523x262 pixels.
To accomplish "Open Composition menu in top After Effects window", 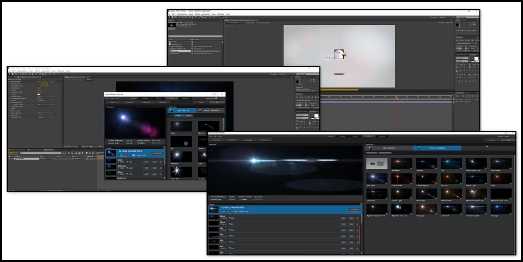I will 182,14.
